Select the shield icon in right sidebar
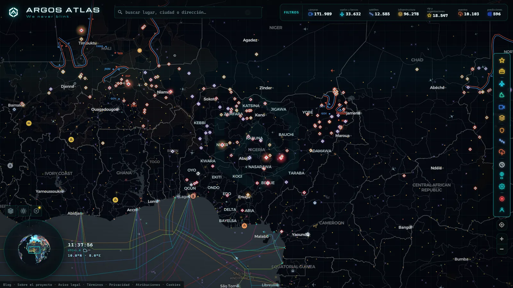 (502, 130)
